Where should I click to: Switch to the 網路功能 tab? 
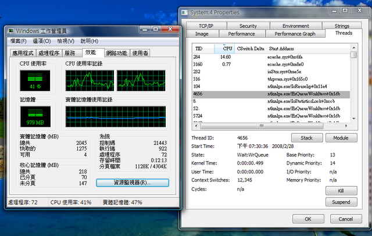pos(117,53)
